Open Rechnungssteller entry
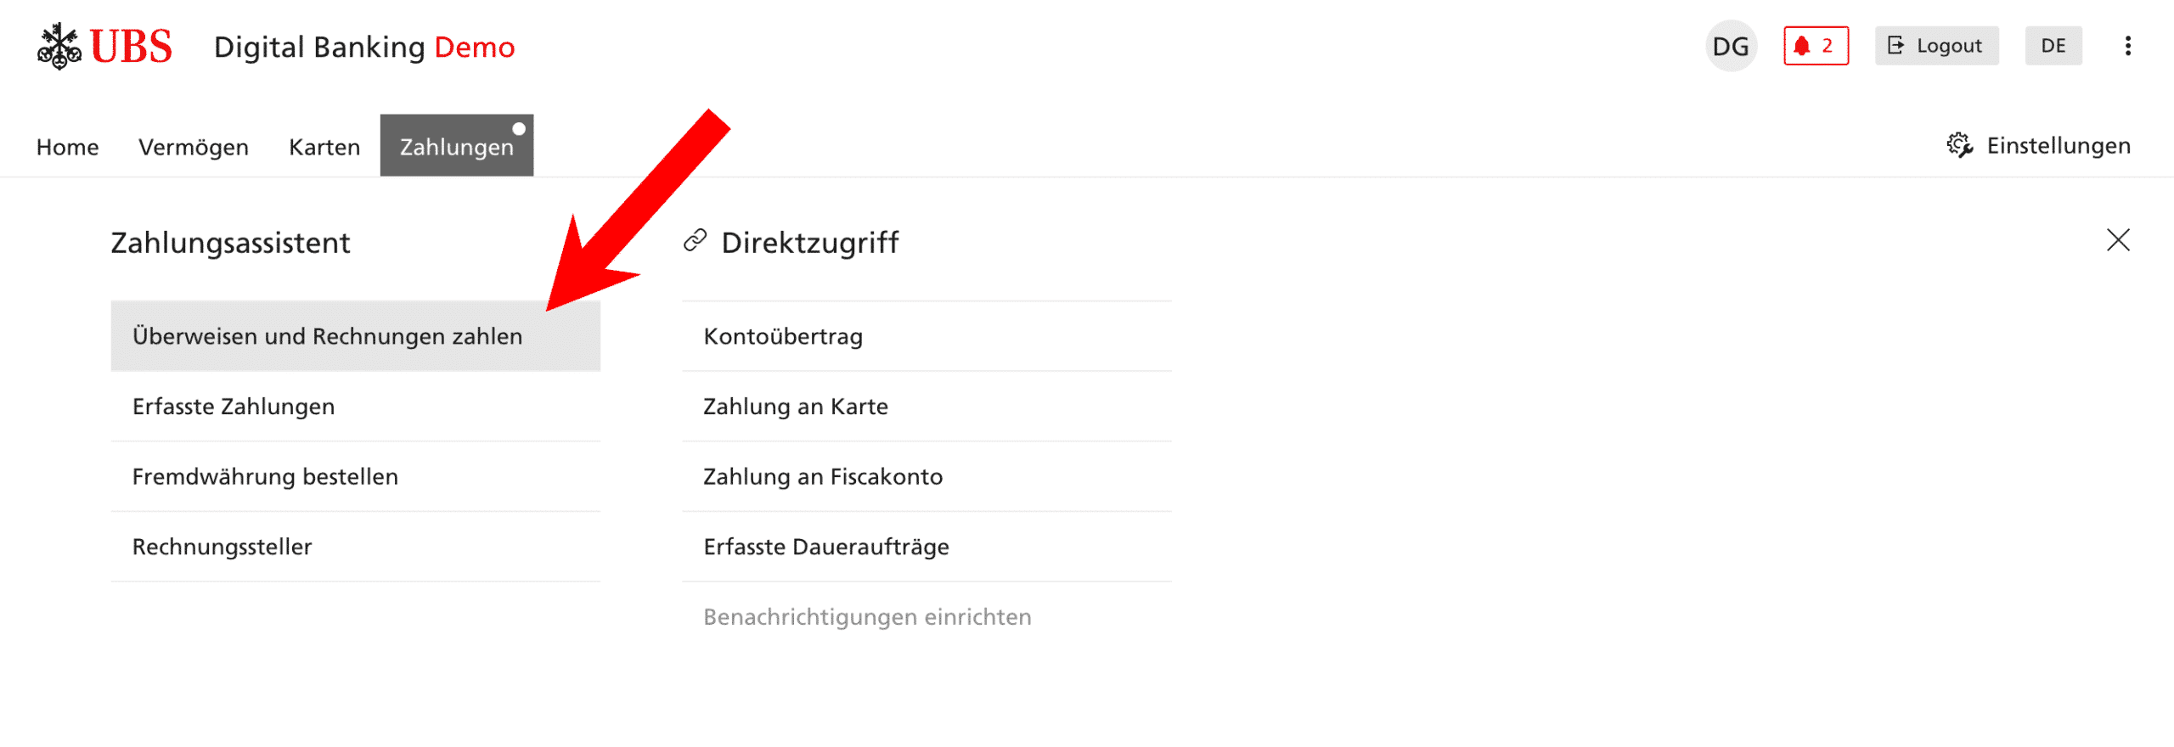The width and height of the screenshot is (2174, 747). click(356, 548)
